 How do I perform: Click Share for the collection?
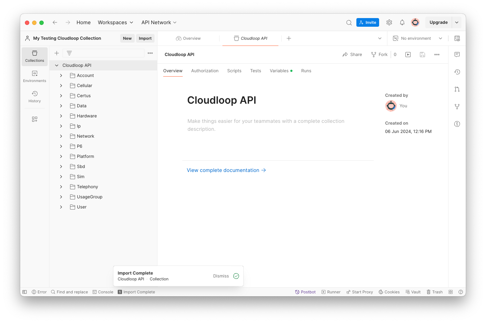tap(352, 55)
